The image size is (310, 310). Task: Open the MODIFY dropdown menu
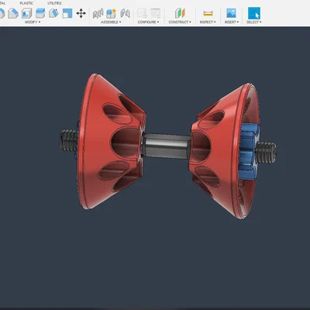[x=33, y=22]
